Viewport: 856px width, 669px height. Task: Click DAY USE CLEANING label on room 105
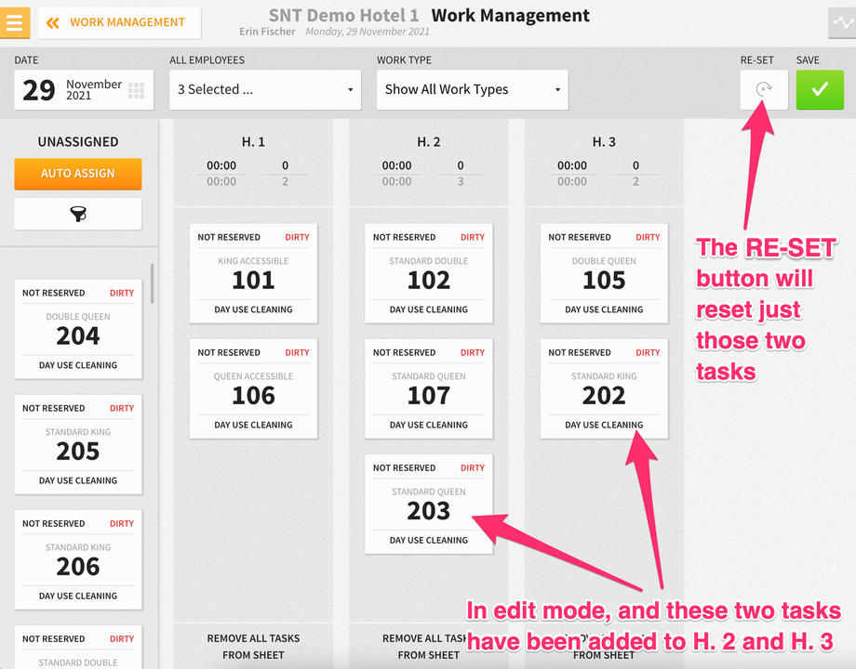point(604,309)
